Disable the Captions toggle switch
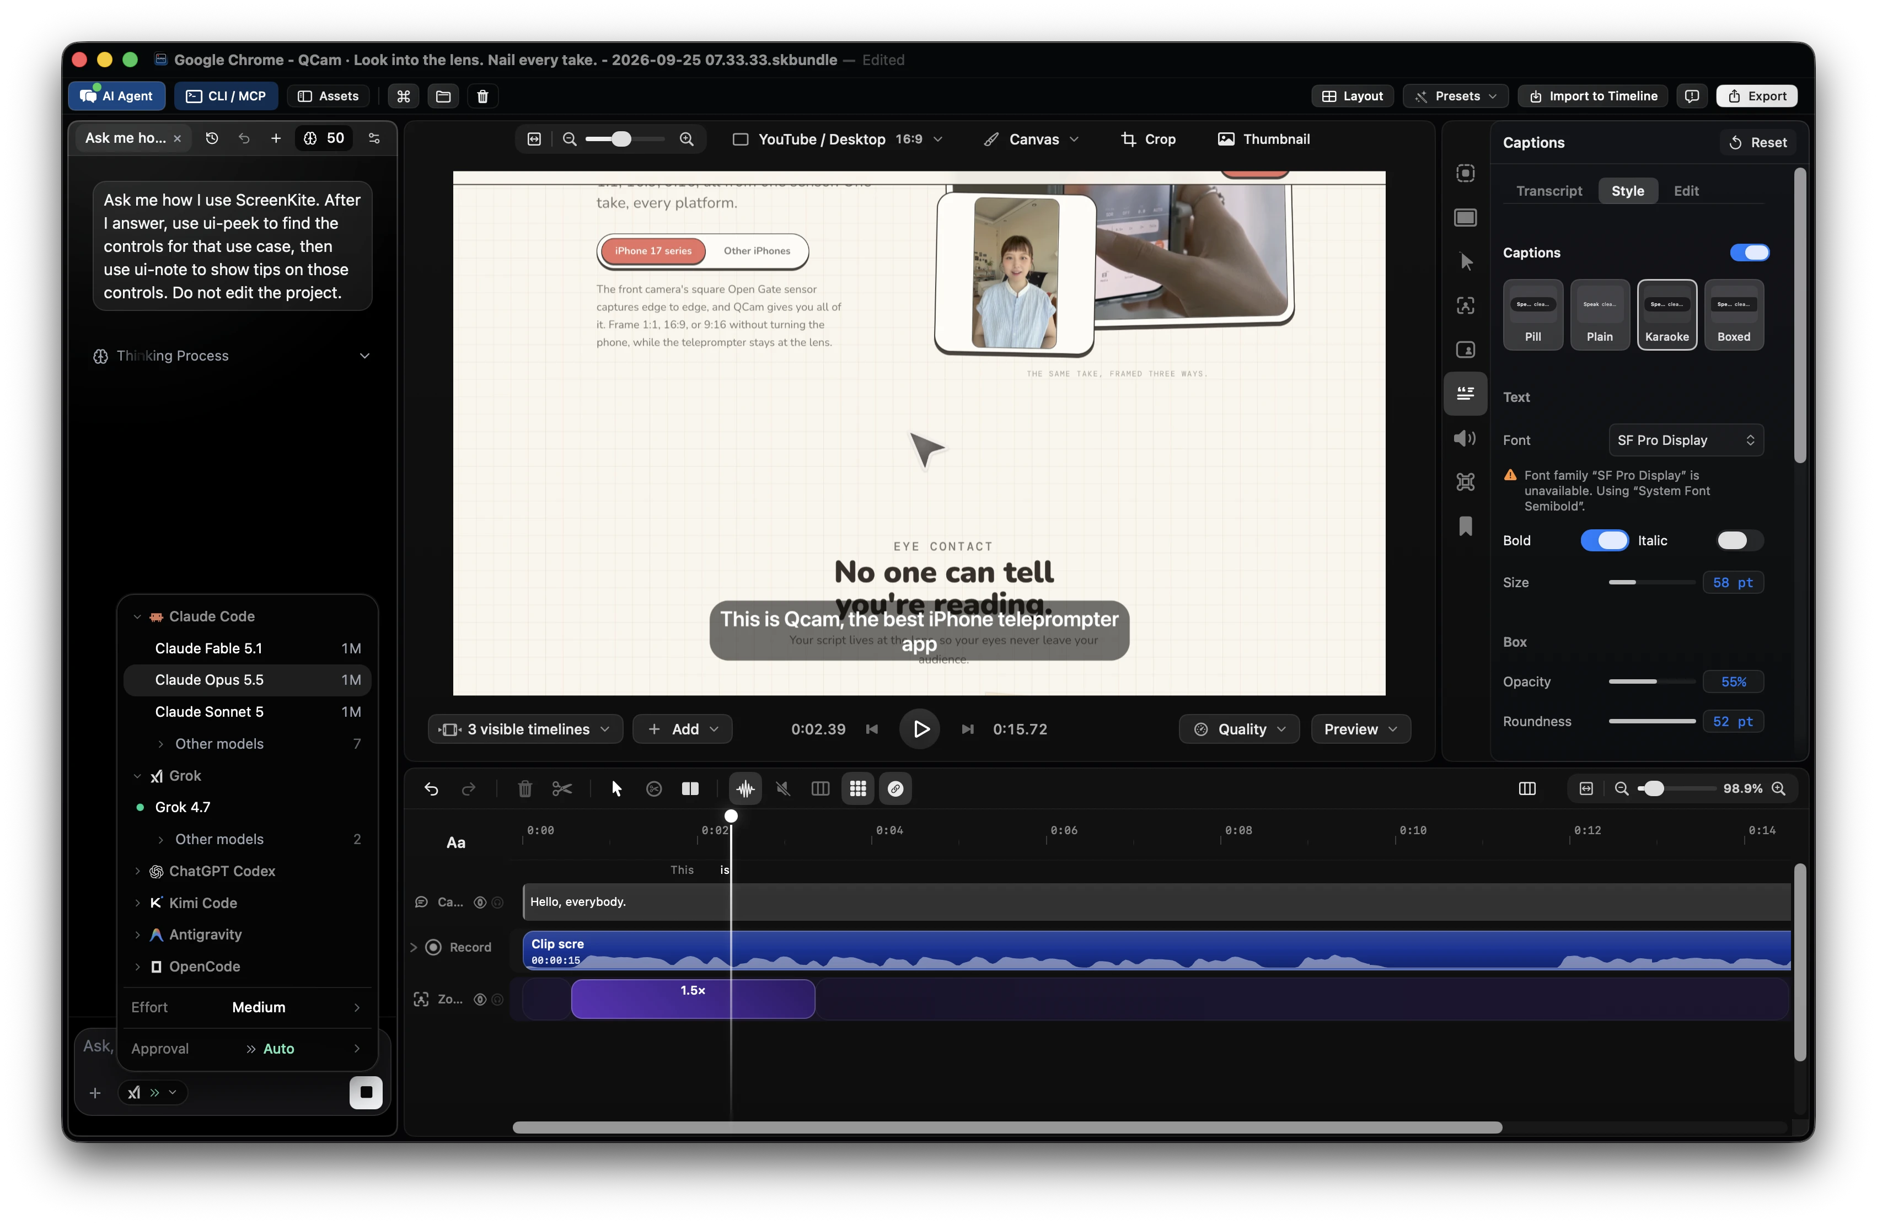 pos(1749,253)
